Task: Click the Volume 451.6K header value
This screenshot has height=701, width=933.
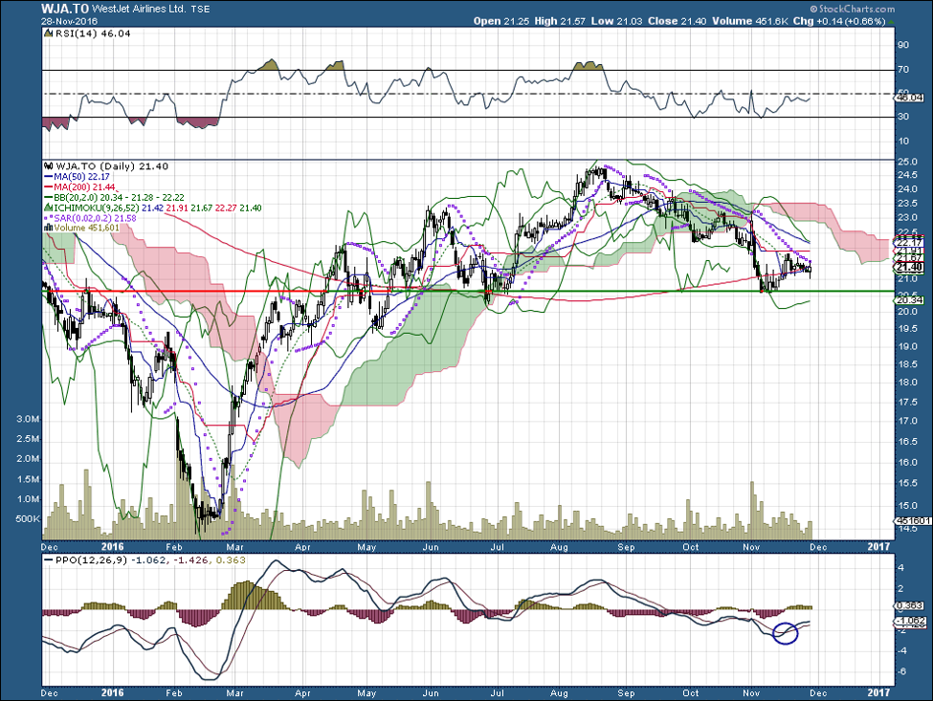Action: 750,21
